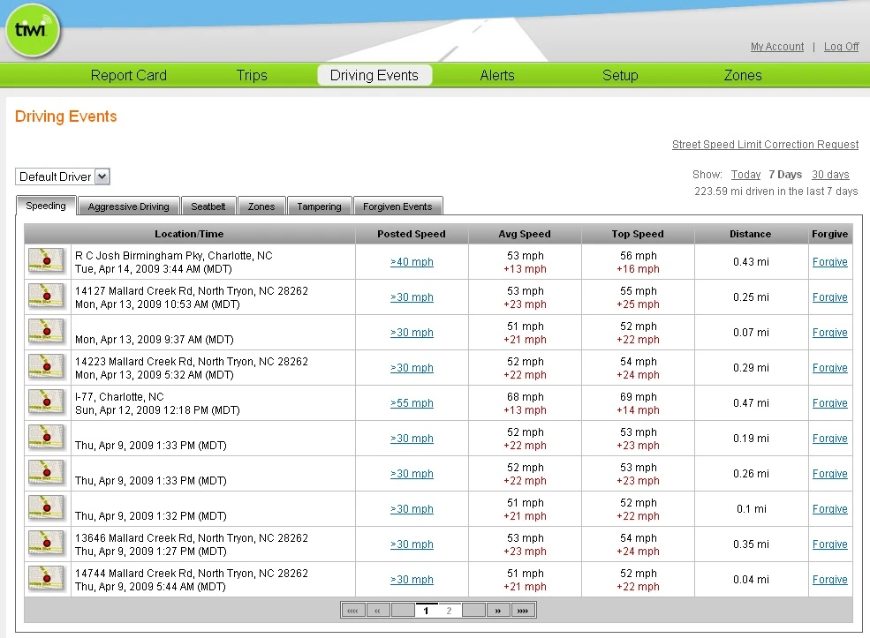Click the >55 mph posted speed link

click(412, 403)
